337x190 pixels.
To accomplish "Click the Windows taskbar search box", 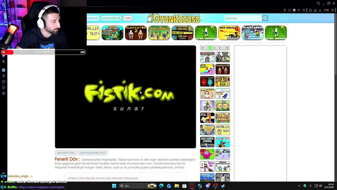I will (x=138, y=186).
